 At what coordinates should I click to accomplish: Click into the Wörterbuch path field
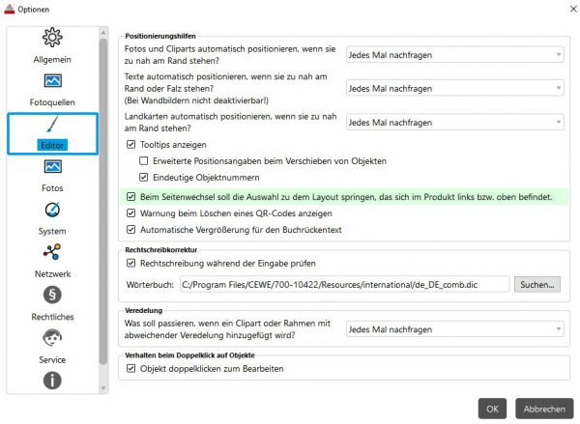(x=345, y=285)
